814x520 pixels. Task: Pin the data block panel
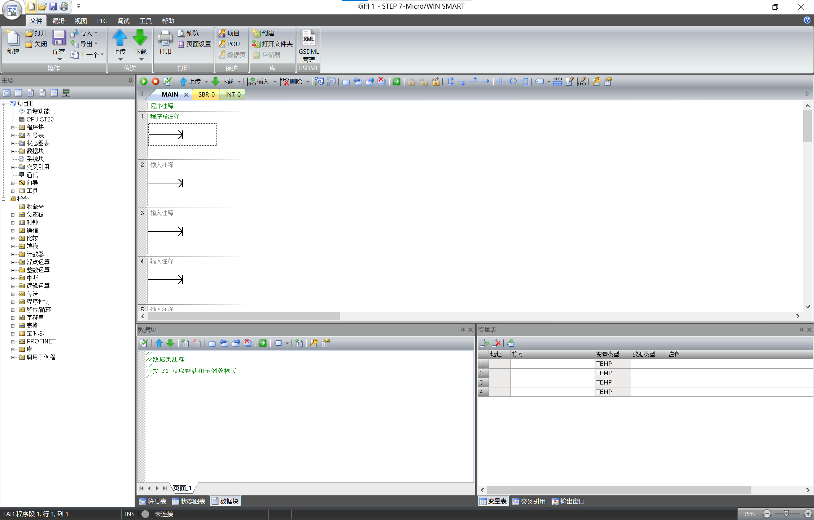(463, 330)
